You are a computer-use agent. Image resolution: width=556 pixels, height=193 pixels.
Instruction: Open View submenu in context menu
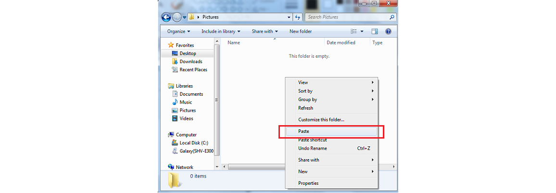click(332, 82)
